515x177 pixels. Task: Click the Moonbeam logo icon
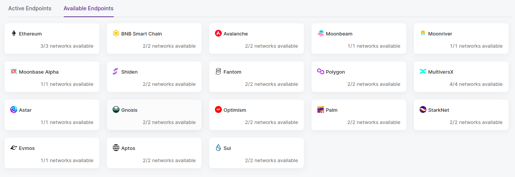321,34
